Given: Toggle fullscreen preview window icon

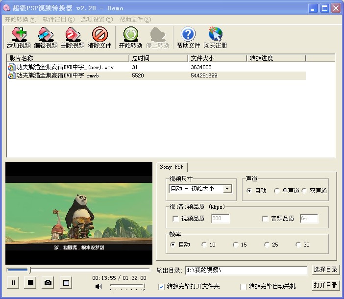Looking at the screenshot, I should (66, 282).
